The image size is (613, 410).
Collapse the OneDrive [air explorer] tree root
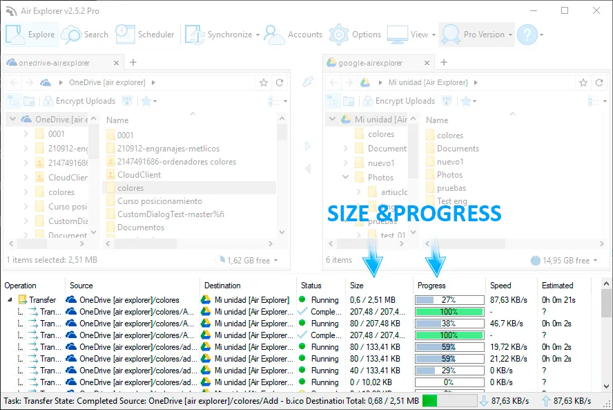click(13, 119)
